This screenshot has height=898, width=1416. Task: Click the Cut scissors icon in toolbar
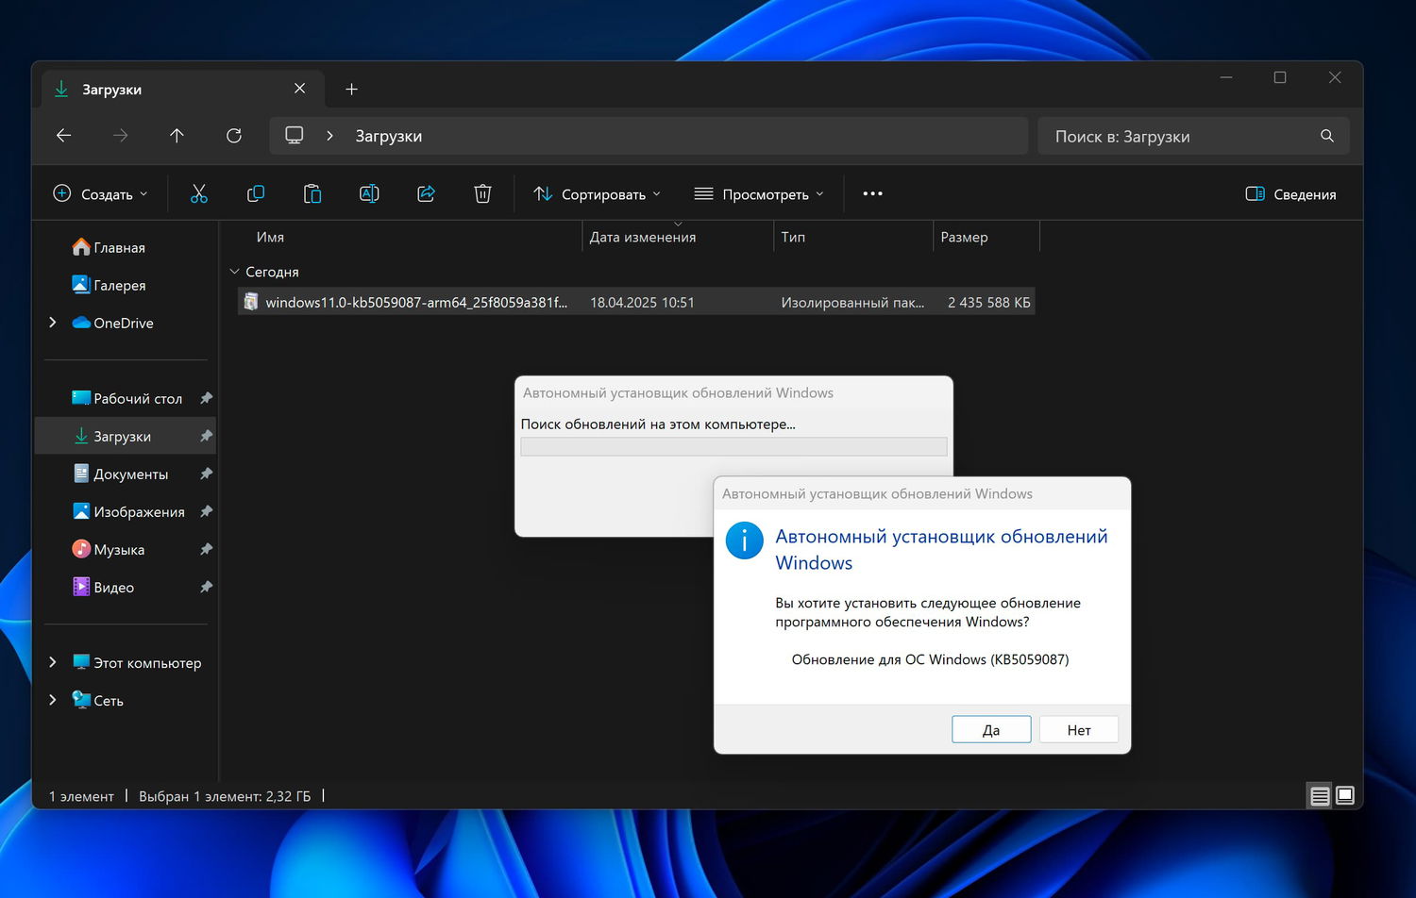198,194
